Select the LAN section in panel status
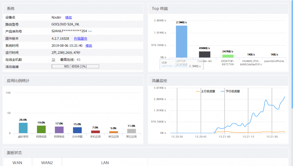293x166 pixels. click(105, 162)
